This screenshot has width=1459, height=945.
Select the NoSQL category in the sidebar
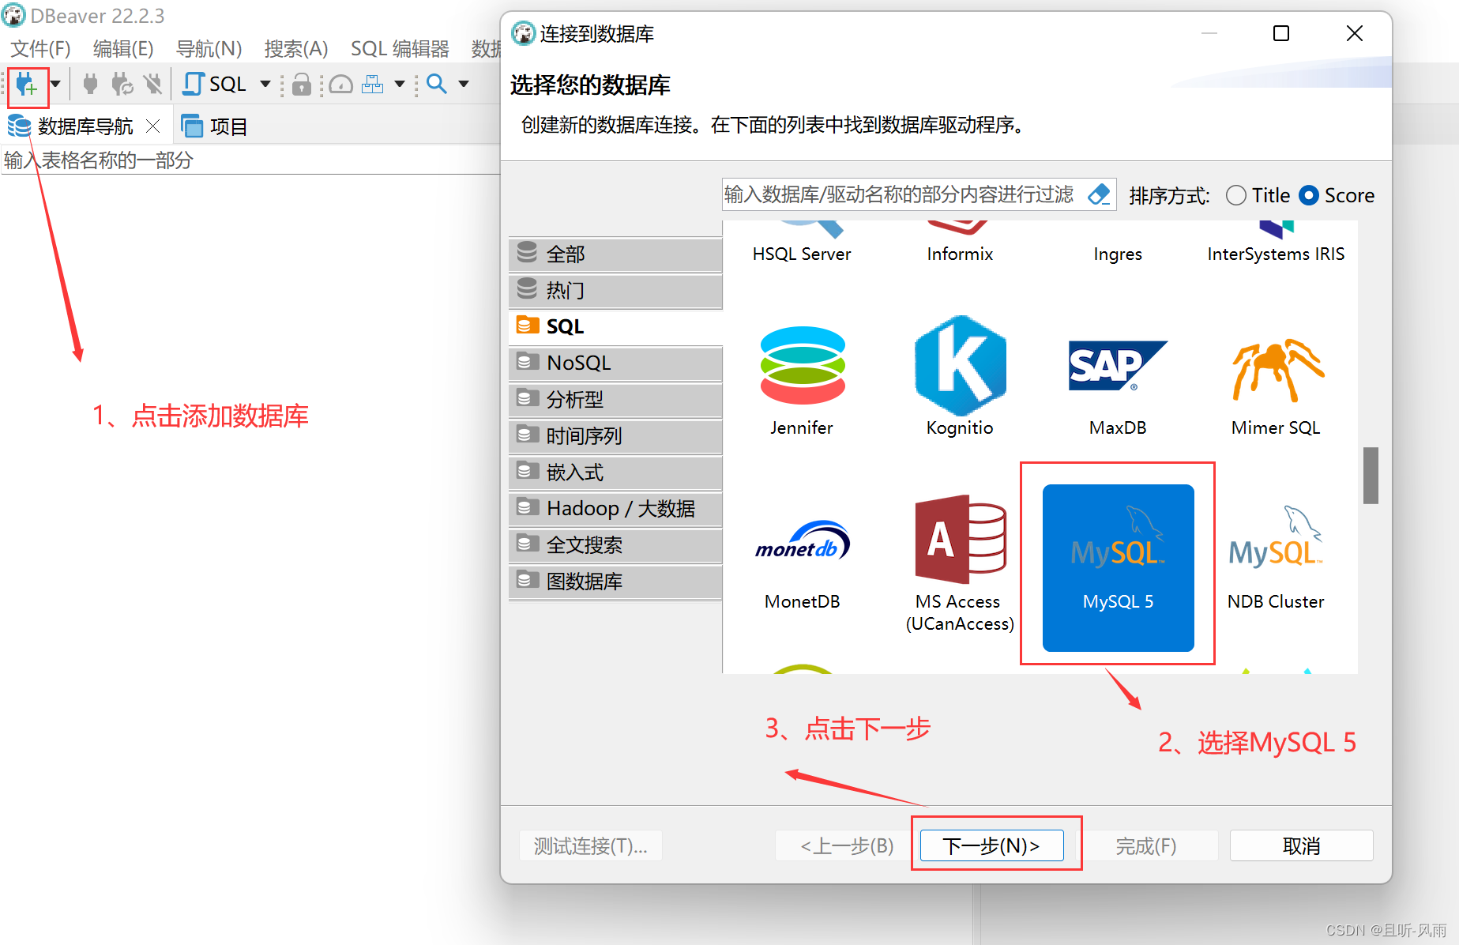(x=578, y=363)
